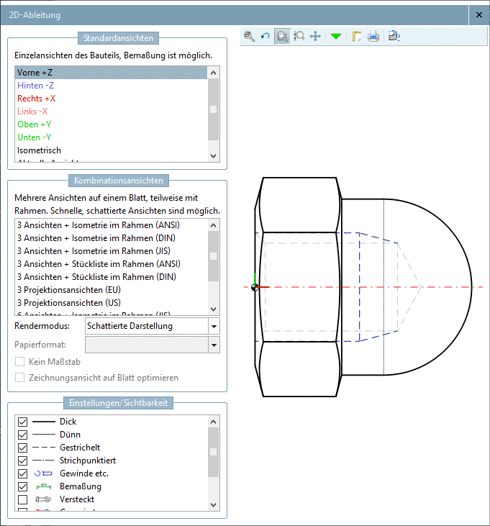The width and height of the screenshot is (490, 526).
Task: Check the Kein Maßstab checkbox
Action: (x=20, y=362)
